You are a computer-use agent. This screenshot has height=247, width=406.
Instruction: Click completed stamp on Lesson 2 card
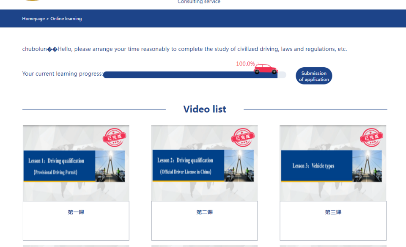[x=243, y=137]
